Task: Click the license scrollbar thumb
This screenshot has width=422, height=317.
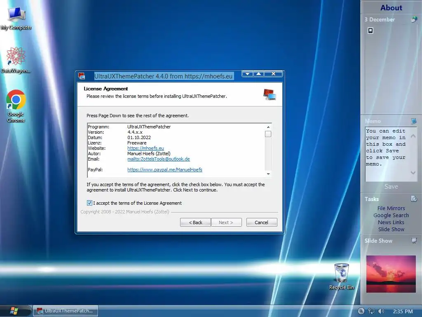Action: click(268, 134)
